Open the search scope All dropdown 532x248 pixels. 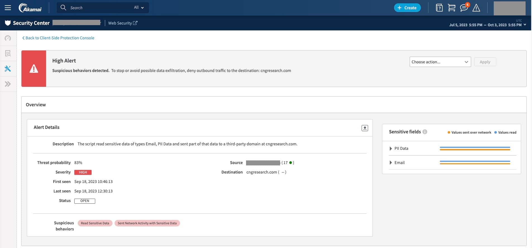coord(139,8)
